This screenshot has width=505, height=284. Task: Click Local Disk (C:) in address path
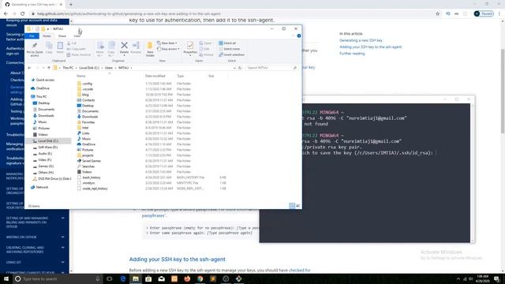click(89, 68)
